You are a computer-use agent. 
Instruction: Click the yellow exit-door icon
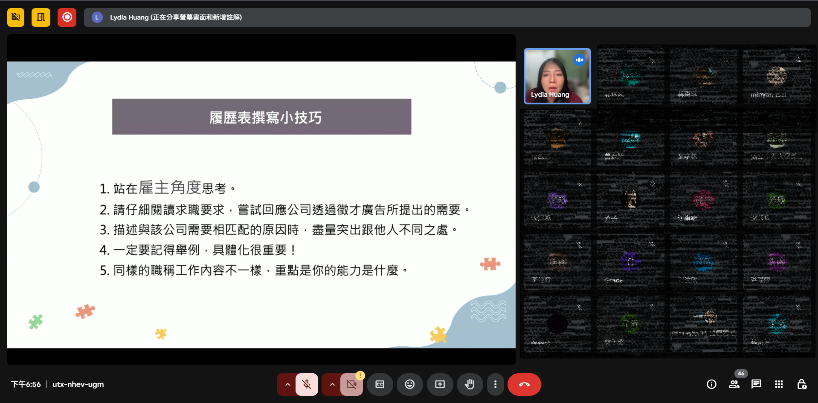pyautogui.click(x=41, y=17)
